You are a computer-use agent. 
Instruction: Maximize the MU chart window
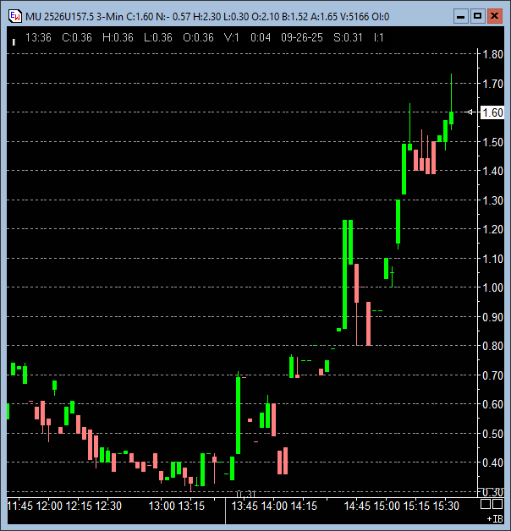[477, 16]
